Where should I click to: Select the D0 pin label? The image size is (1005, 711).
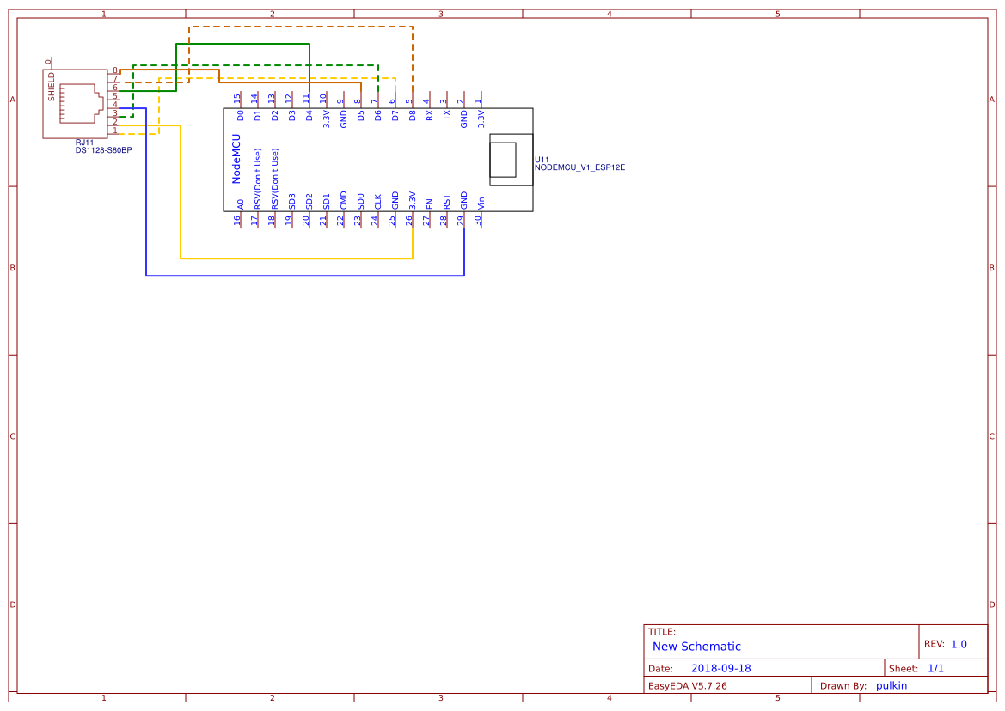tap(241, 115)
